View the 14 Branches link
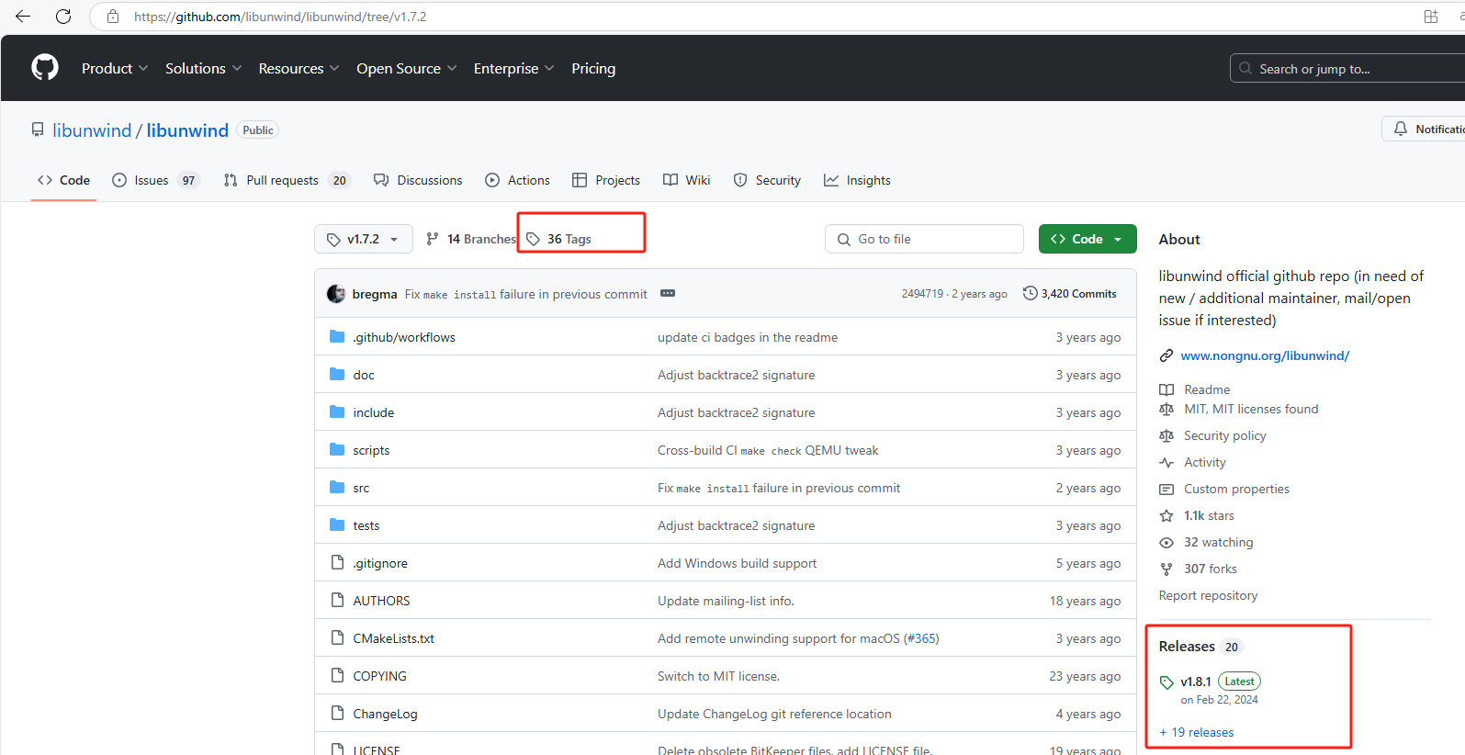Screen dimensions: 1465x755 tap(471, 239)
